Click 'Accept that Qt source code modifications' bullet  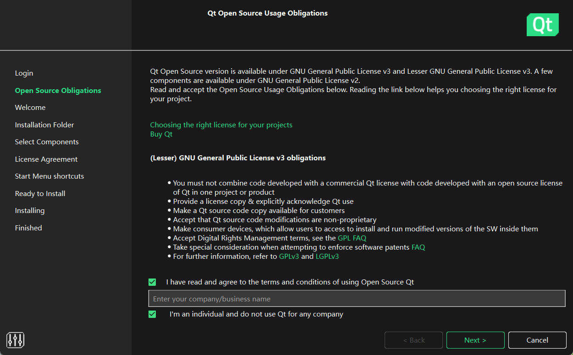point(275,219)
